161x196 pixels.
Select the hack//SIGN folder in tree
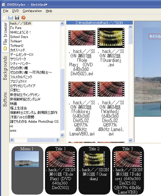coord(21,23)
